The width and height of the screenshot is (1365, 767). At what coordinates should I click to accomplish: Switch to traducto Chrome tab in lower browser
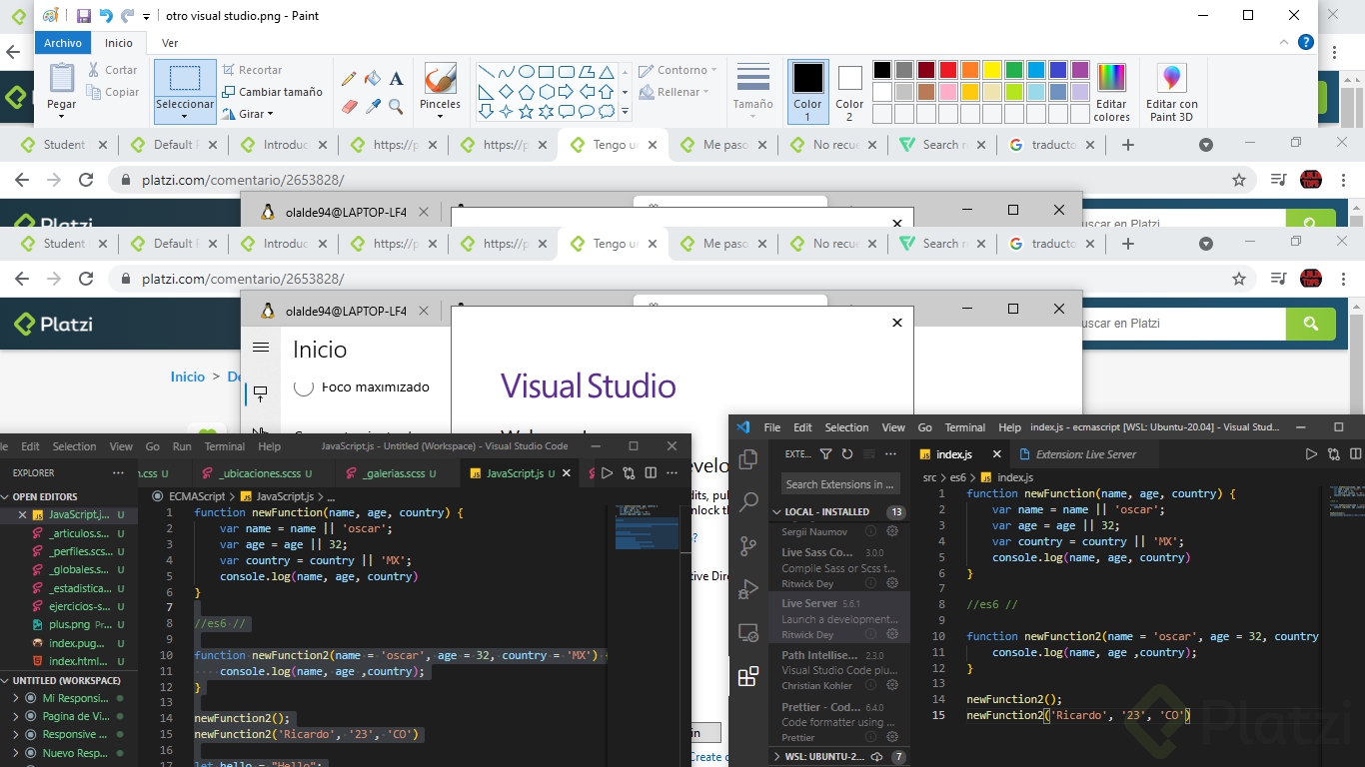click(1052, 244)
